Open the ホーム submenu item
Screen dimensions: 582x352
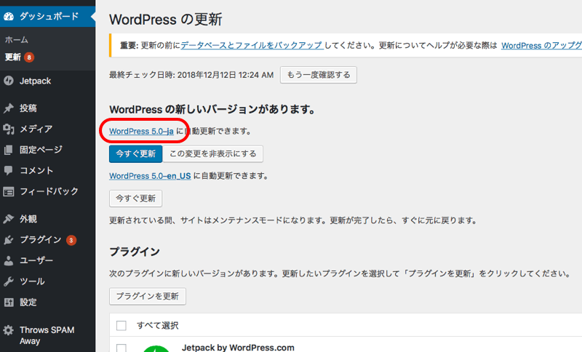17,40
